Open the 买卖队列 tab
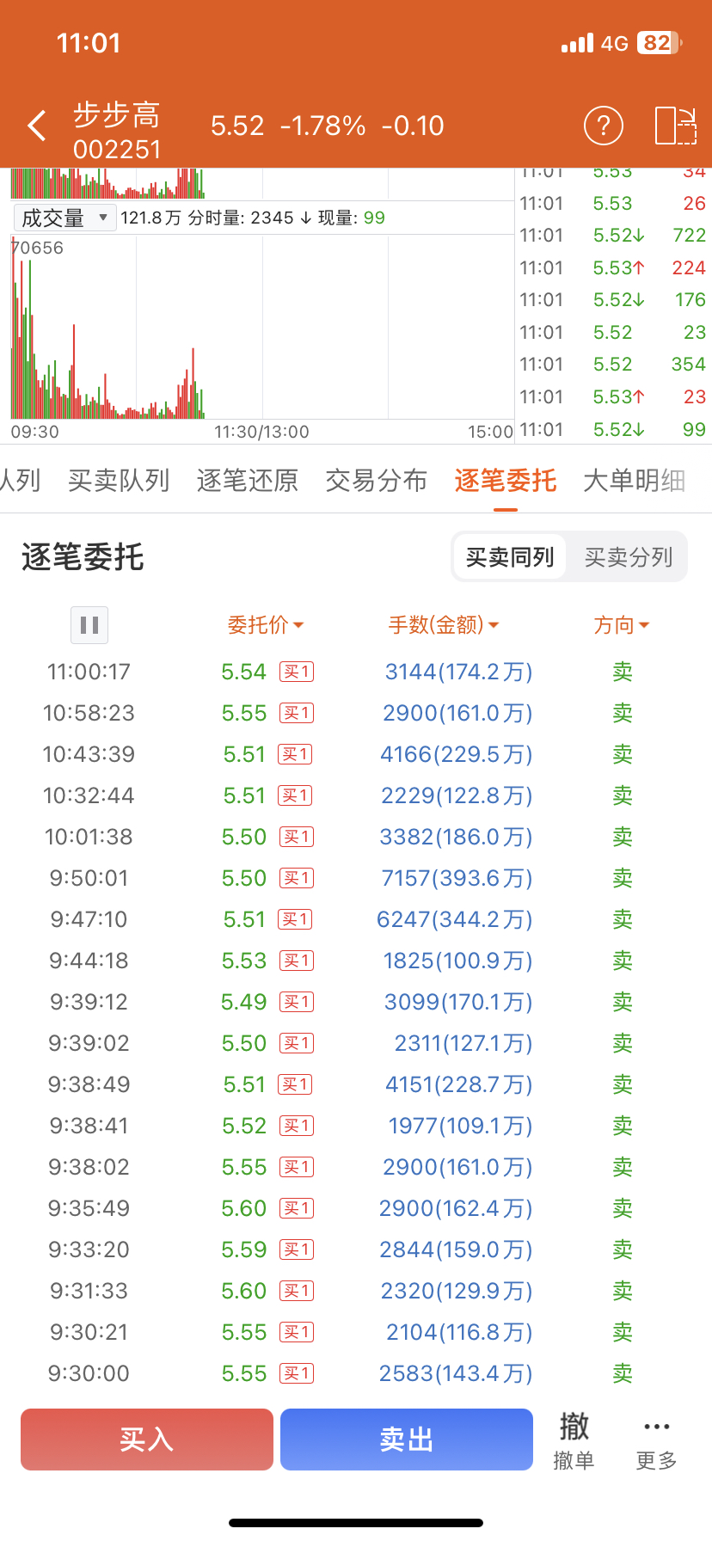 click(119, 480)
